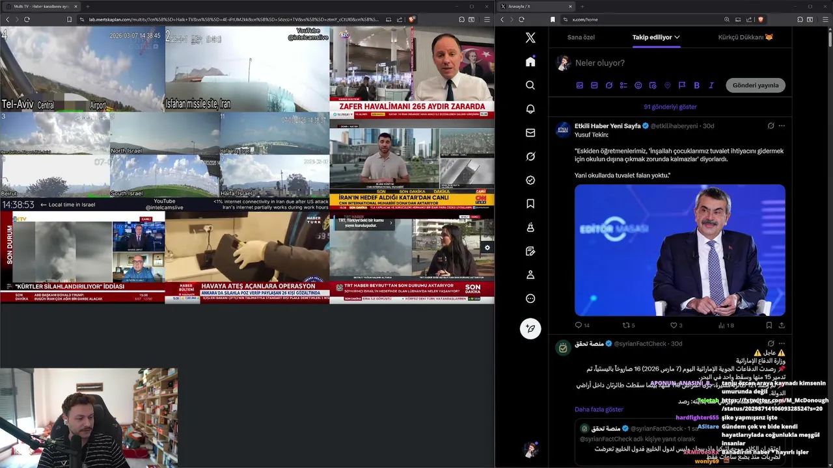This screenshot has width=833, height=468.
Task: Open the Explore search icon in X sidebar
Action: point(530,85)
